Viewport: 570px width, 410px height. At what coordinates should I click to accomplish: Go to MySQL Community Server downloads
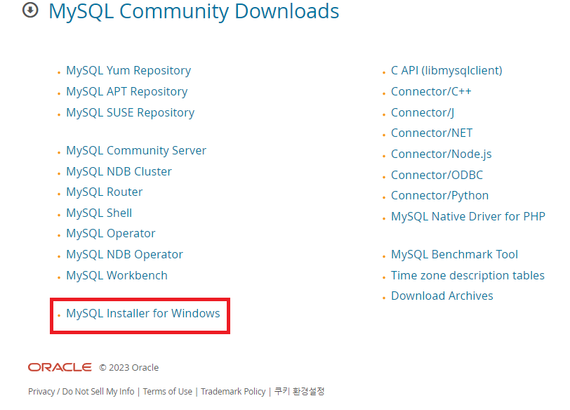136,150
